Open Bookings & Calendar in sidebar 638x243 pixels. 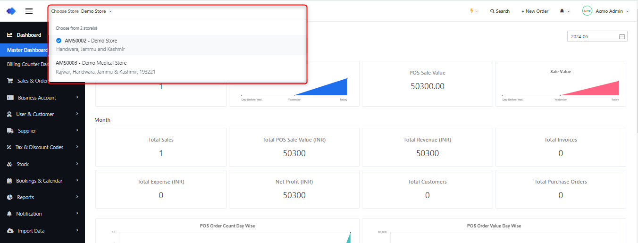pos(39,181)
